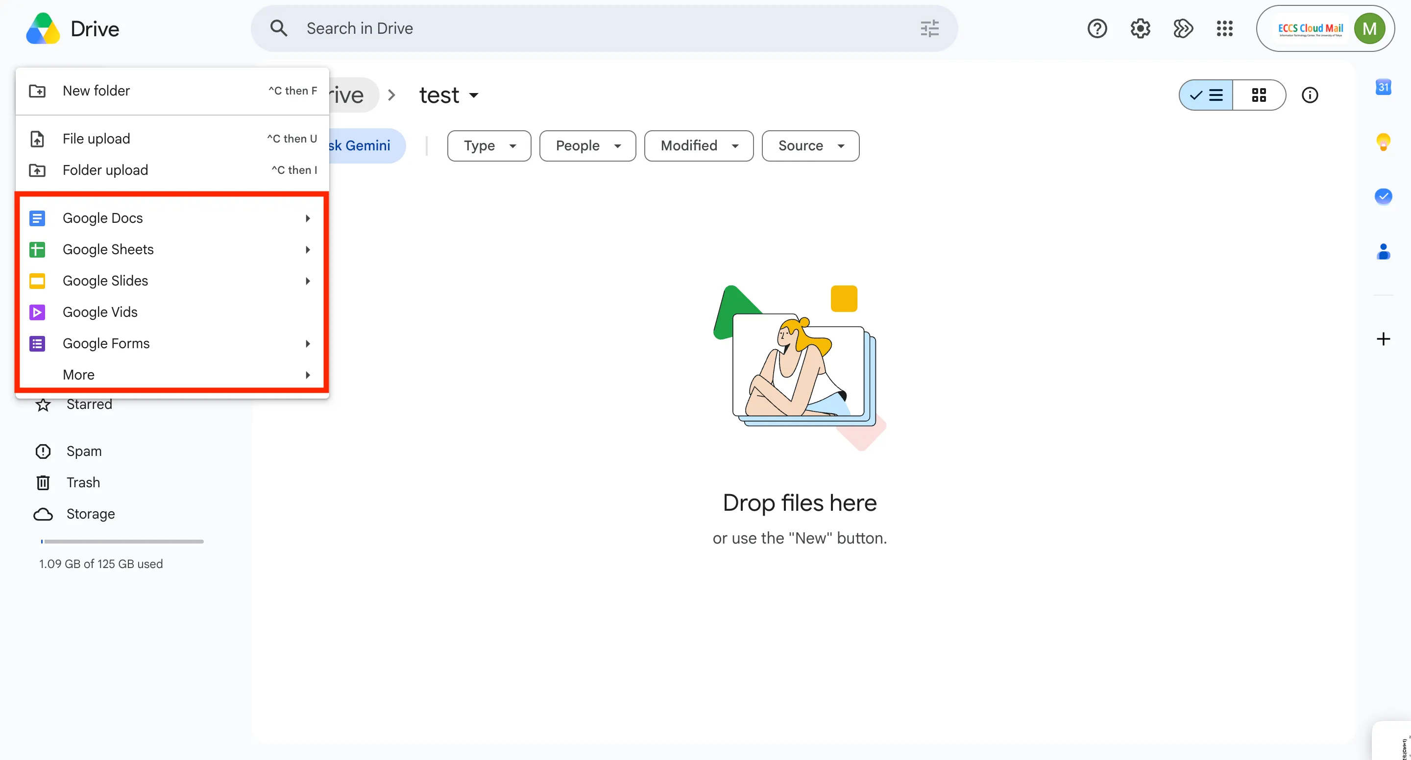Choose File upload from the menu
The image size is (1411, 760).
[172, 139]
